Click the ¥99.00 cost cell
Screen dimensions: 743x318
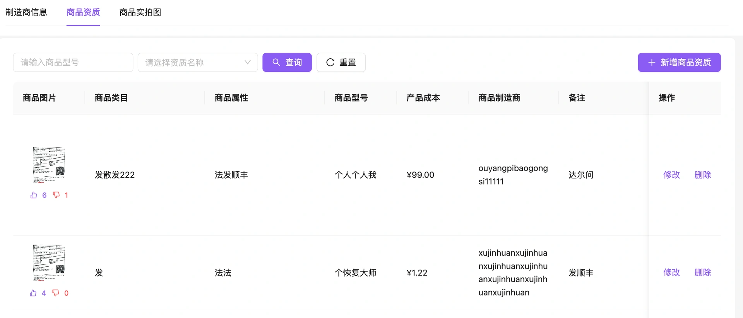[x=420, y=175]
